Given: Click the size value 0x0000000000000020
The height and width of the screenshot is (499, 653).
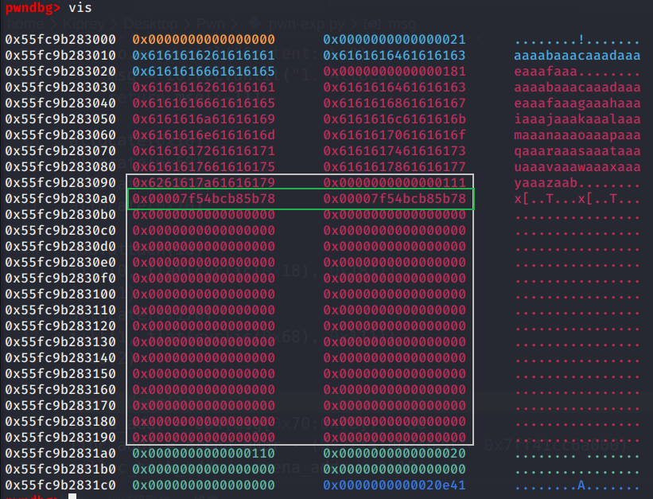Looking at the screenshot, I should point(395,453).
